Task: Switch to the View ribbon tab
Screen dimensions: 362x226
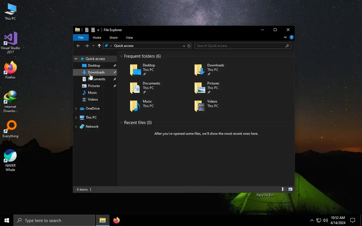Action: coord(129,38)
